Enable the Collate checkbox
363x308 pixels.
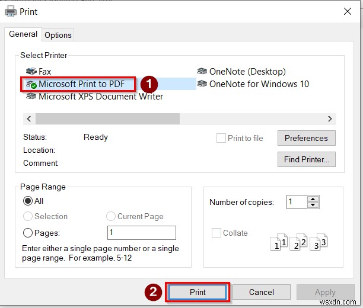pos(216,233)
